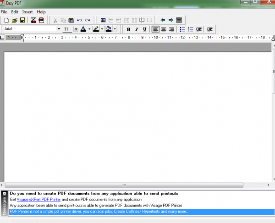
Task: Open the font size dropdown arrow
Action: [x=76, y=29]
